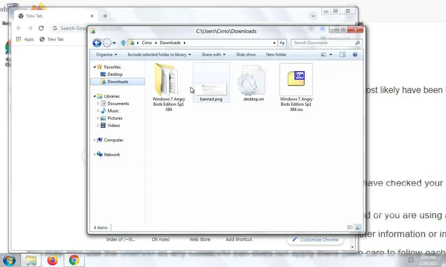Viewport: 446px width, 267px height.
Task: Expand the Documents library arrow
Action: 98,103
